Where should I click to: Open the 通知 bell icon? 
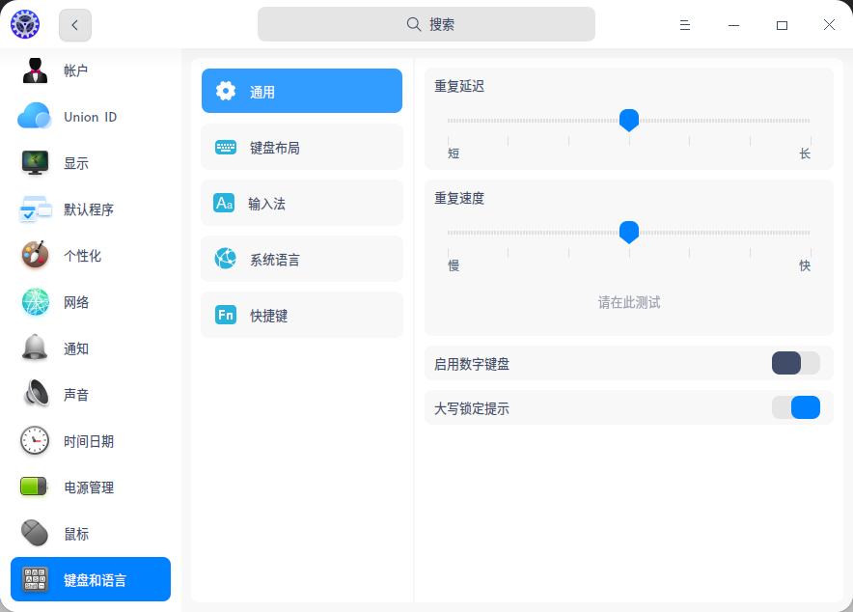pyautogui.click(x=35, y=348)
